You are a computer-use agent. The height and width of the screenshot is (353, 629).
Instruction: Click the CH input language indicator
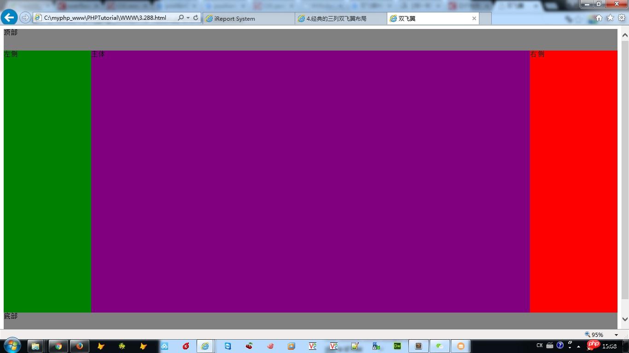click(x=540, y=346)
